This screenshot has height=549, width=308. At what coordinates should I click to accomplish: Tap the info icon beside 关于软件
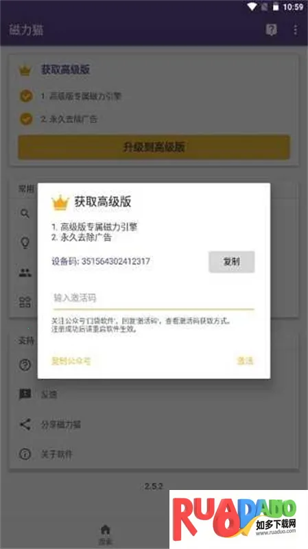coord(25,454)
